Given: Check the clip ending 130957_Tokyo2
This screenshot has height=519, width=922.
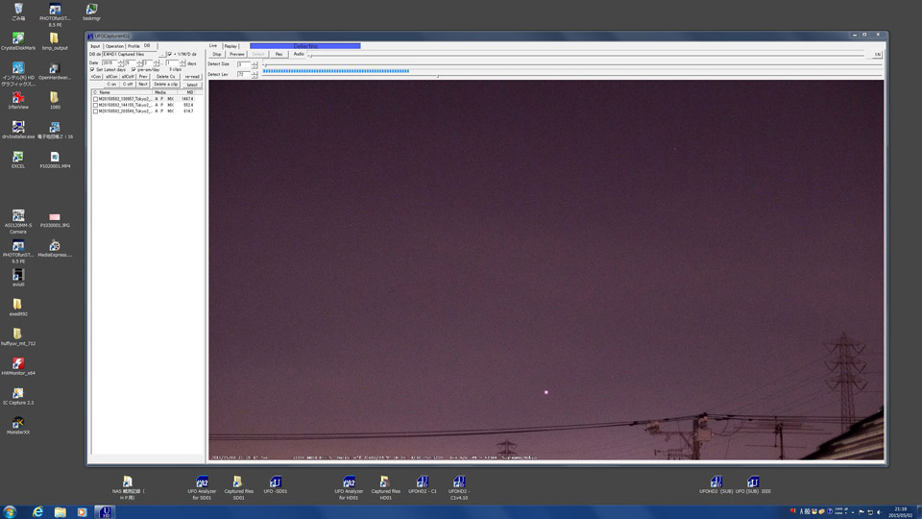Looking at the screenshot, I should tap(95, 99).
